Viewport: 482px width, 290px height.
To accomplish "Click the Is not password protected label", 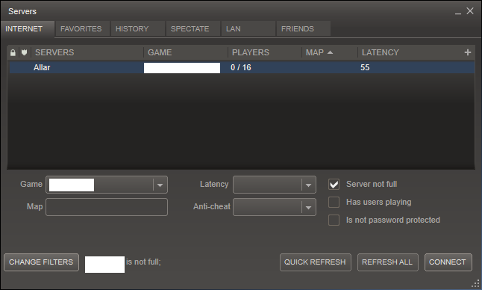I will coord(393,220).
